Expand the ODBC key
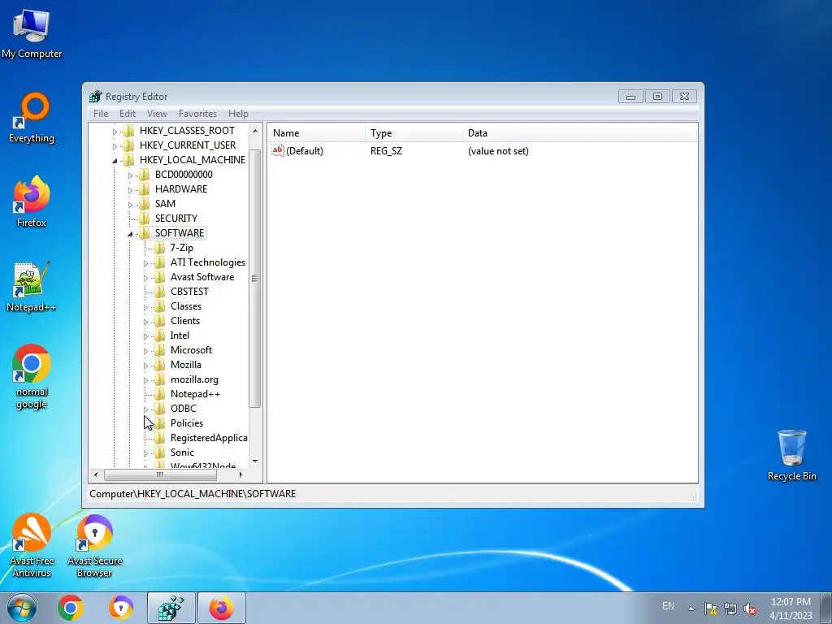 [x=145, y=409]
